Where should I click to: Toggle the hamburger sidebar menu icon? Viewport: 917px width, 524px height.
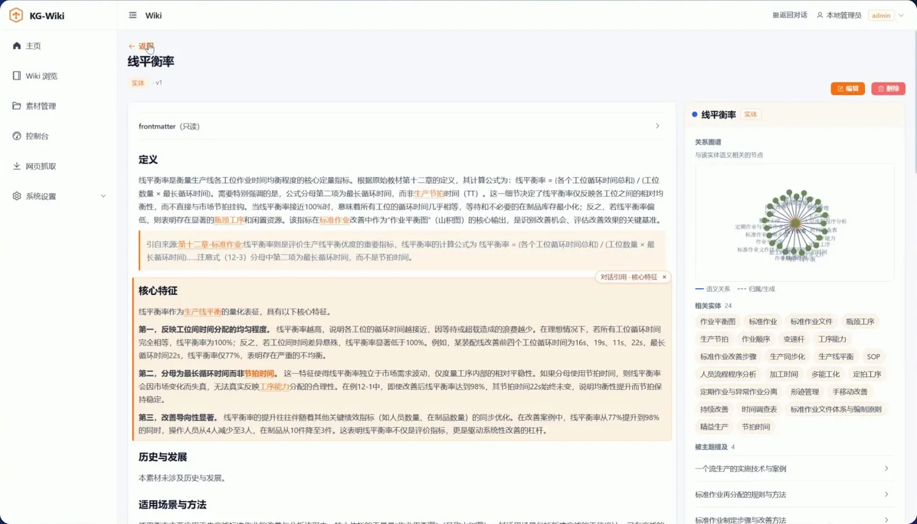pos(133,15)
